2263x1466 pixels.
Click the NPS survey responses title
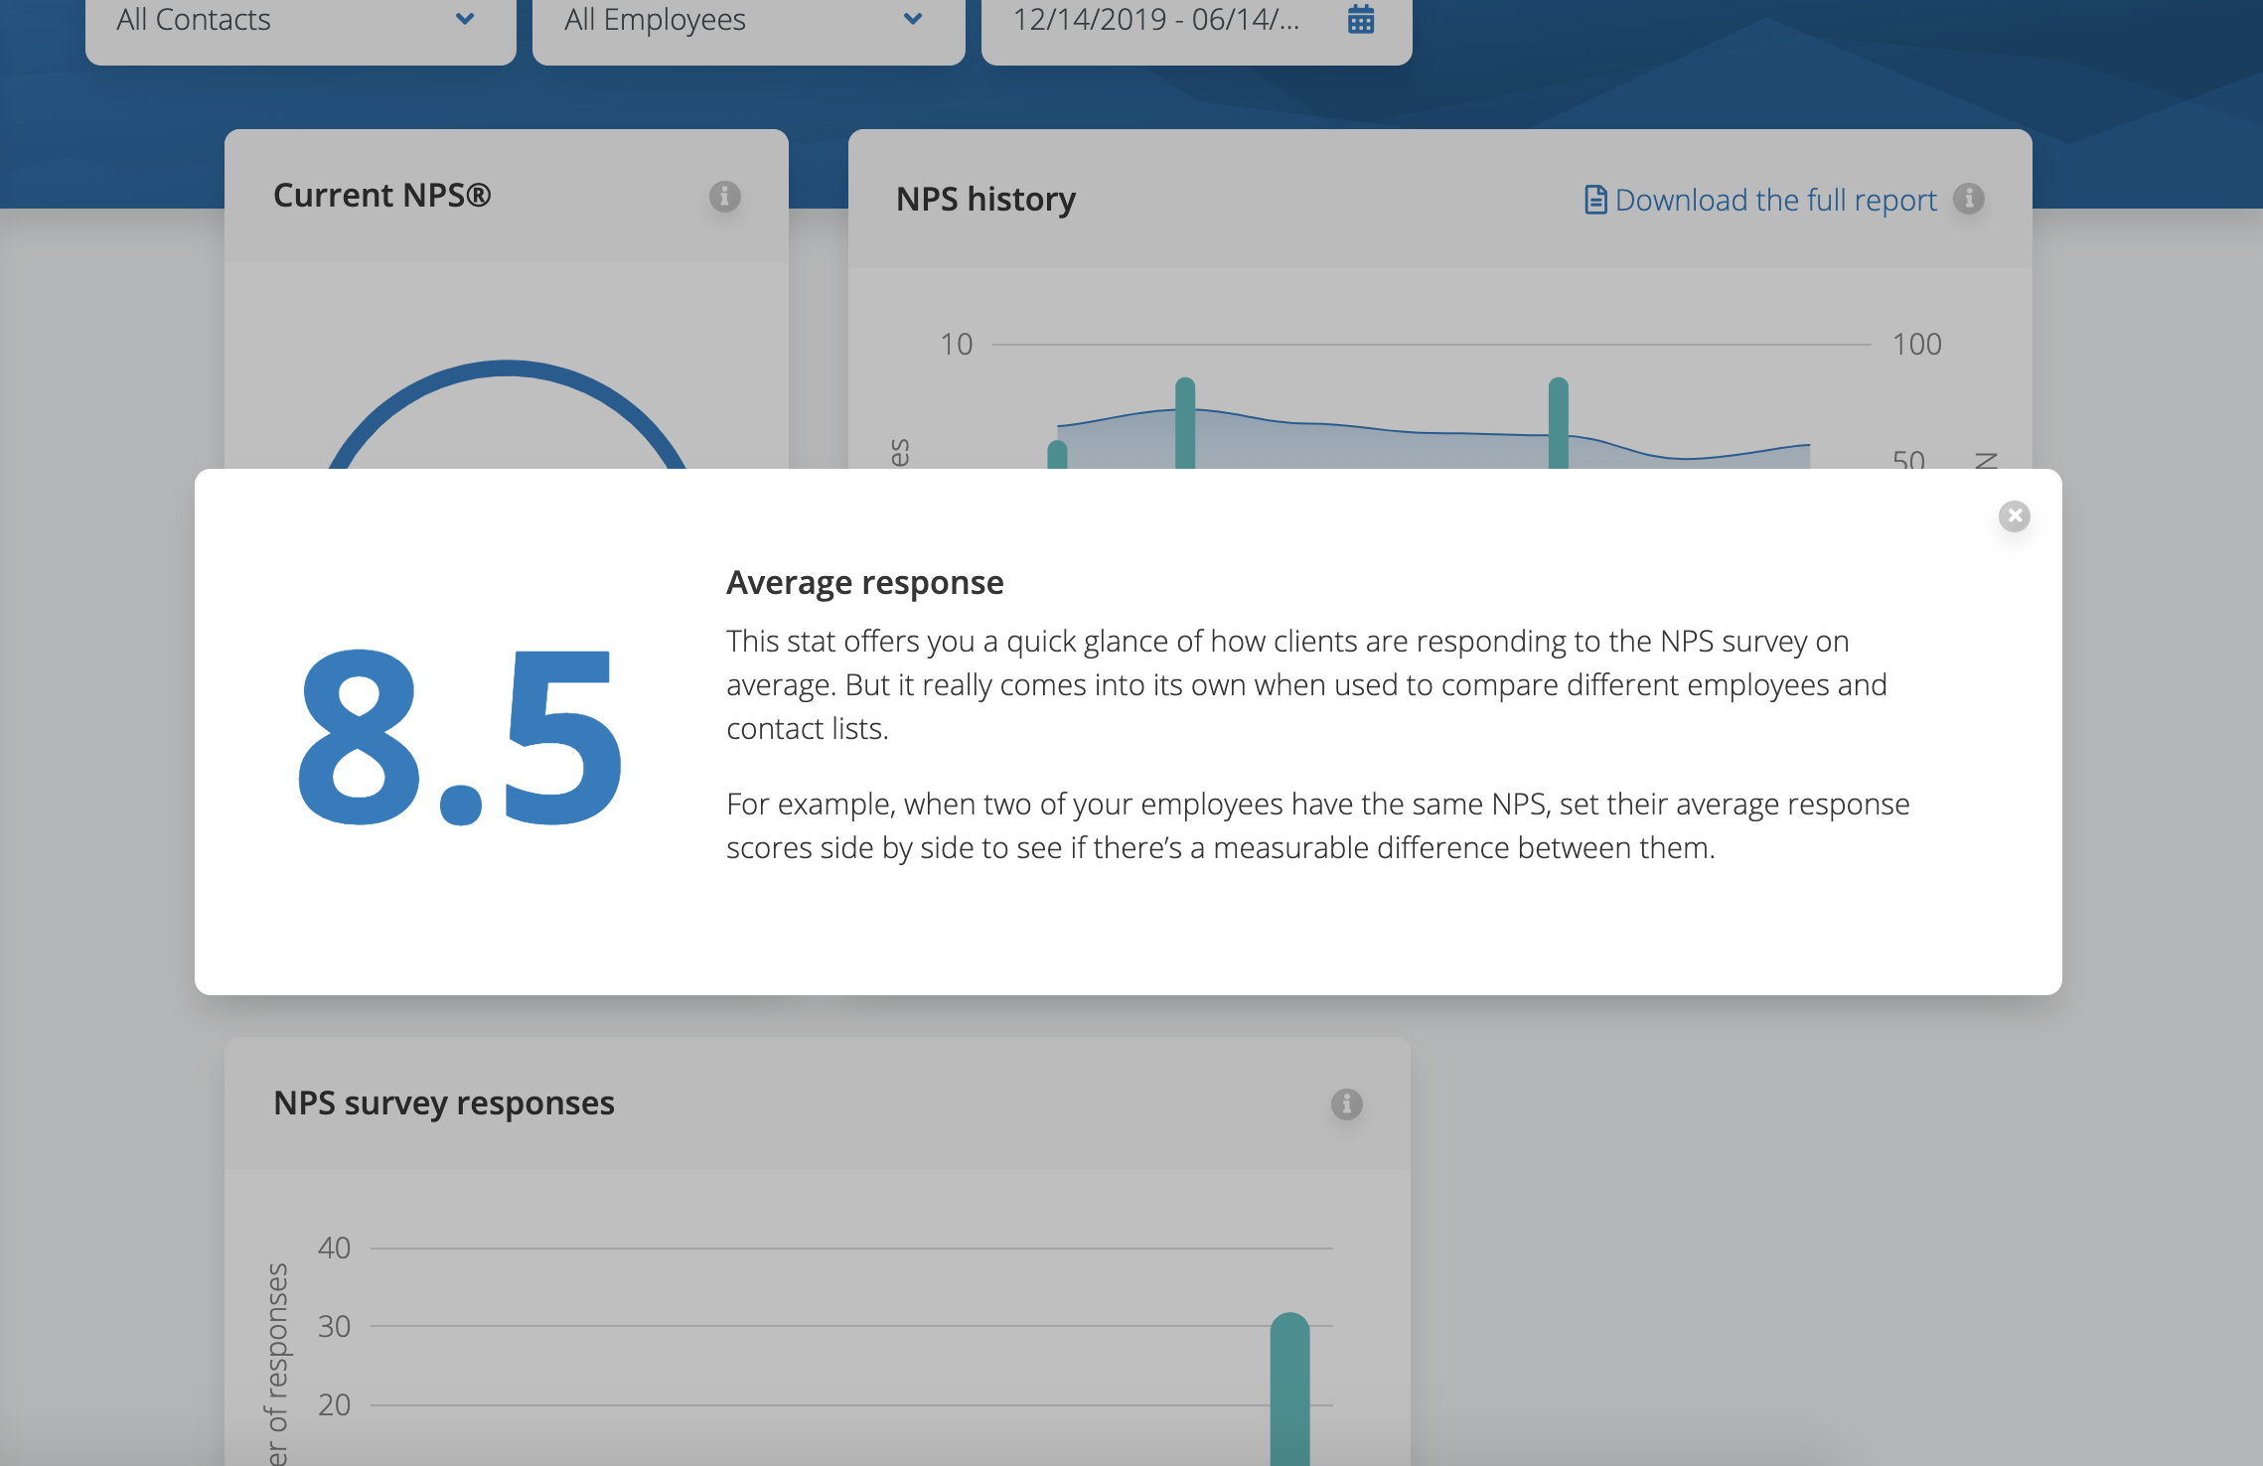point(443,1102)
